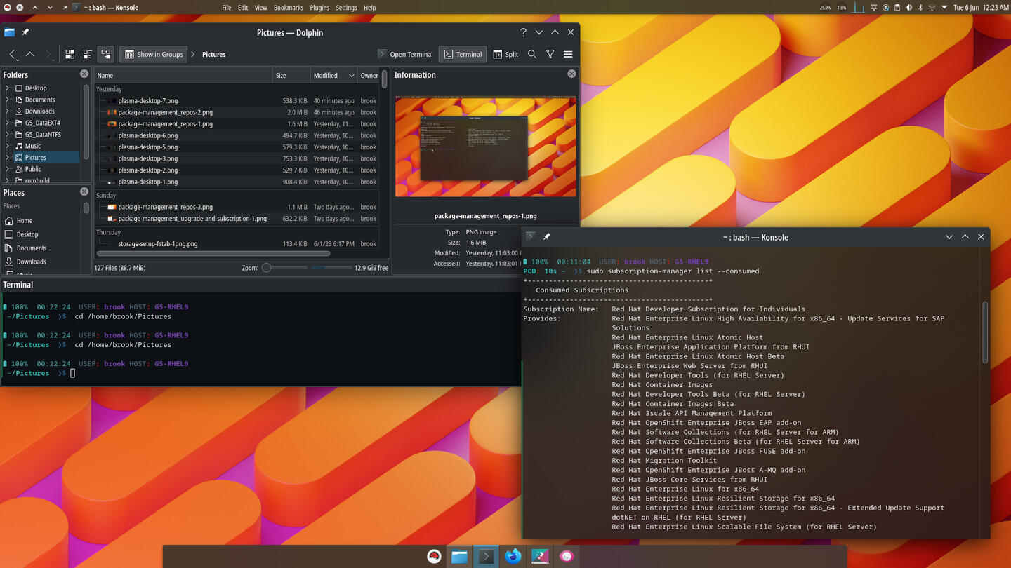
Task: Expand the Documents folder tree node
Action: click(x=8, y=100)
